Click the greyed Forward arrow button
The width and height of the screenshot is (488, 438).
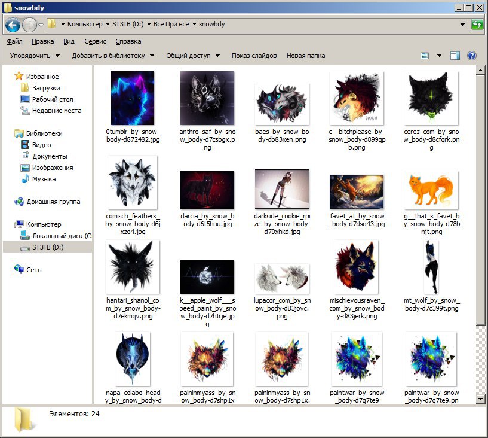point(29,25)
